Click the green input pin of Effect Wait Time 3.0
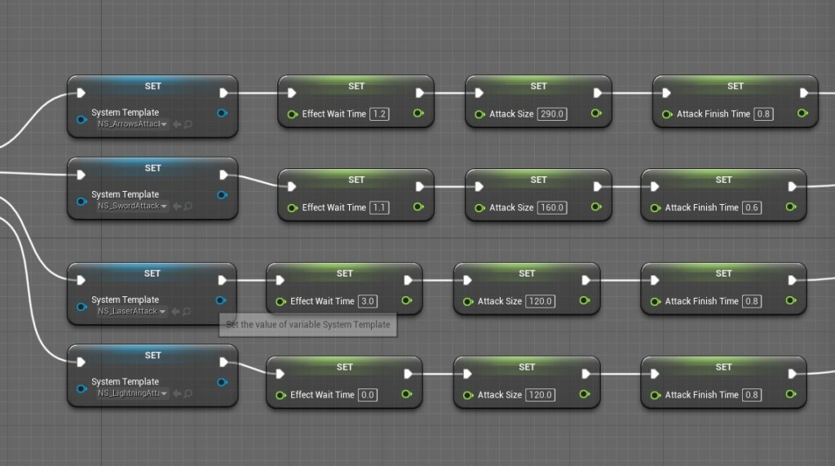 281,301
